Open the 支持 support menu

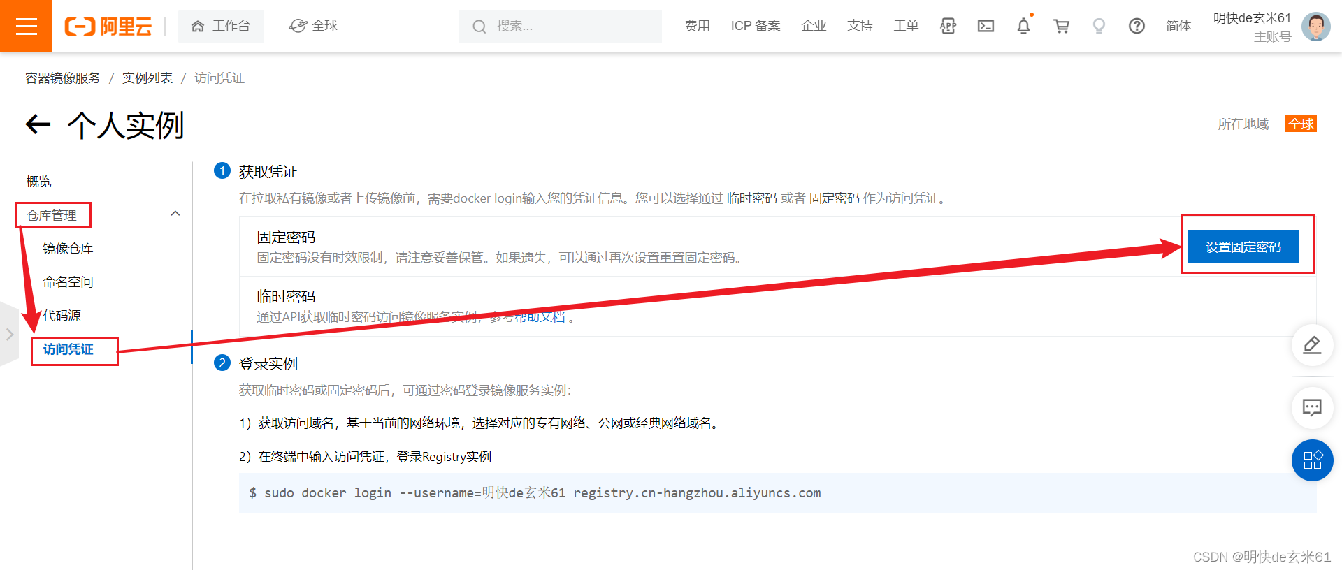860,26
